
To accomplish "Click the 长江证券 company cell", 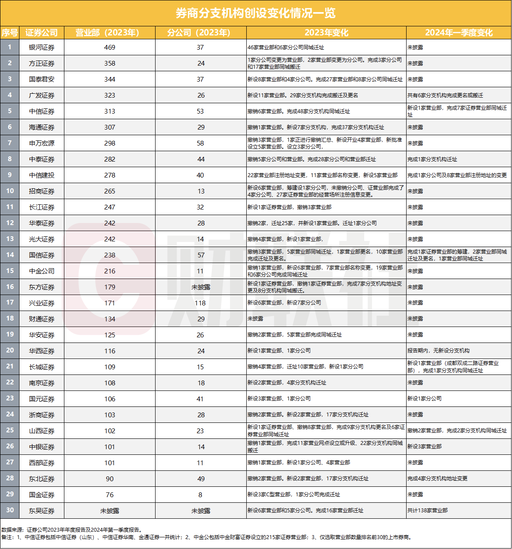I will pyautogui.click(x=41, y=207).
